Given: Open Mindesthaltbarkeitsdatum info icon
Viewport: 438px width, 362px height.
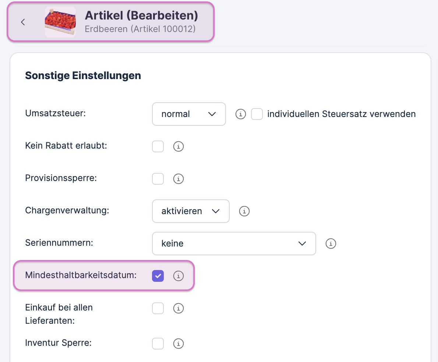Looking at the screenshot, I should pos(179,276).
